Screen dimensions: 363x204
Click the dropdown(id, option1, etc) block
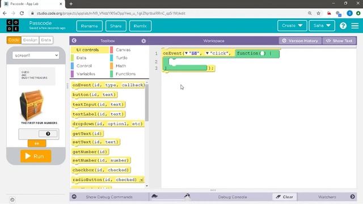(108, 124)
